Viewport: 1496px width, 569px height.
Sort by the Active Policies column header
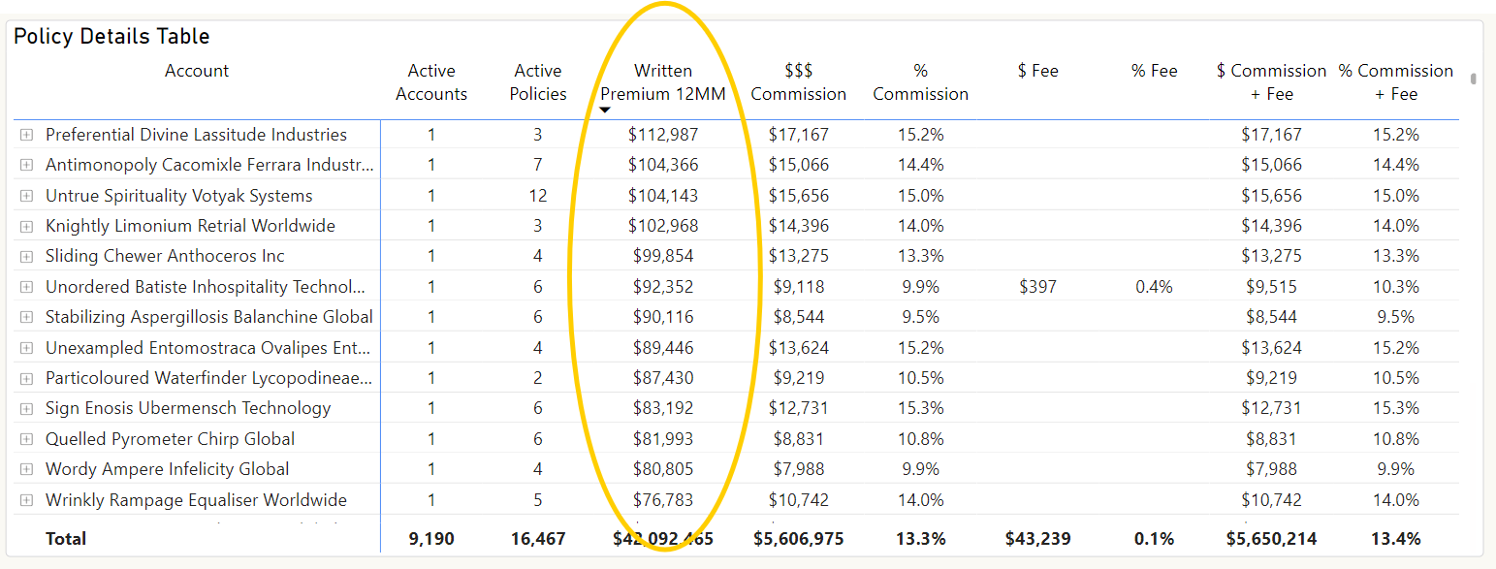tap(537, 82)
